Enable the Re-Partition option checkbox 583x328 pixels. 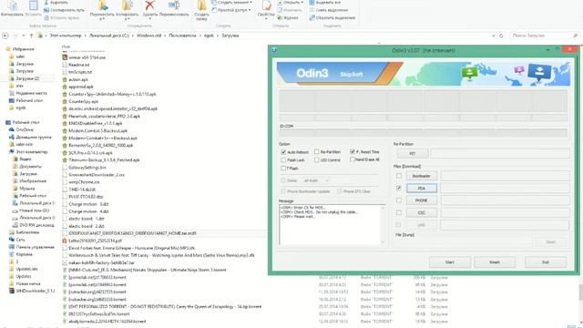point(317,152)
